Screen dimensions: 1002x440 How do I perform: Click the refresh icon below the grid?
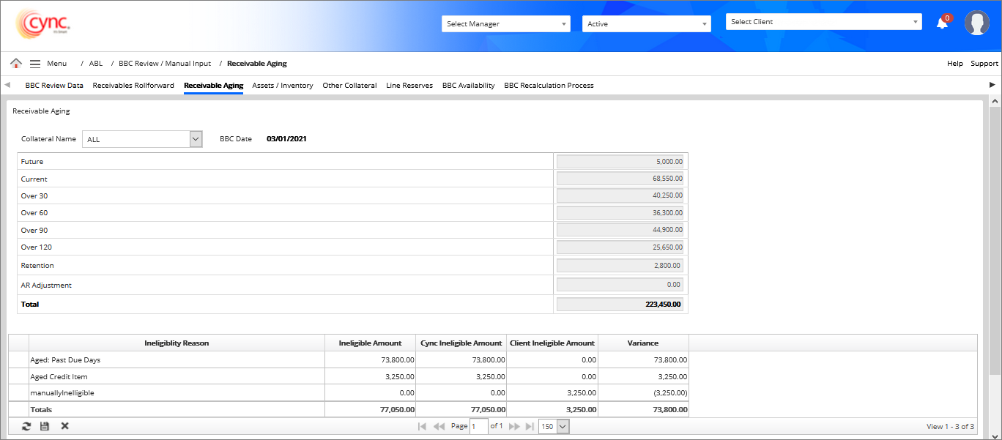[x=26, y=426]
